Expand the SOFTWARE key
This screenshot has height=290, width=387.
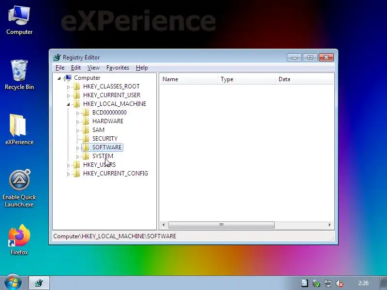tap(77, 148)
